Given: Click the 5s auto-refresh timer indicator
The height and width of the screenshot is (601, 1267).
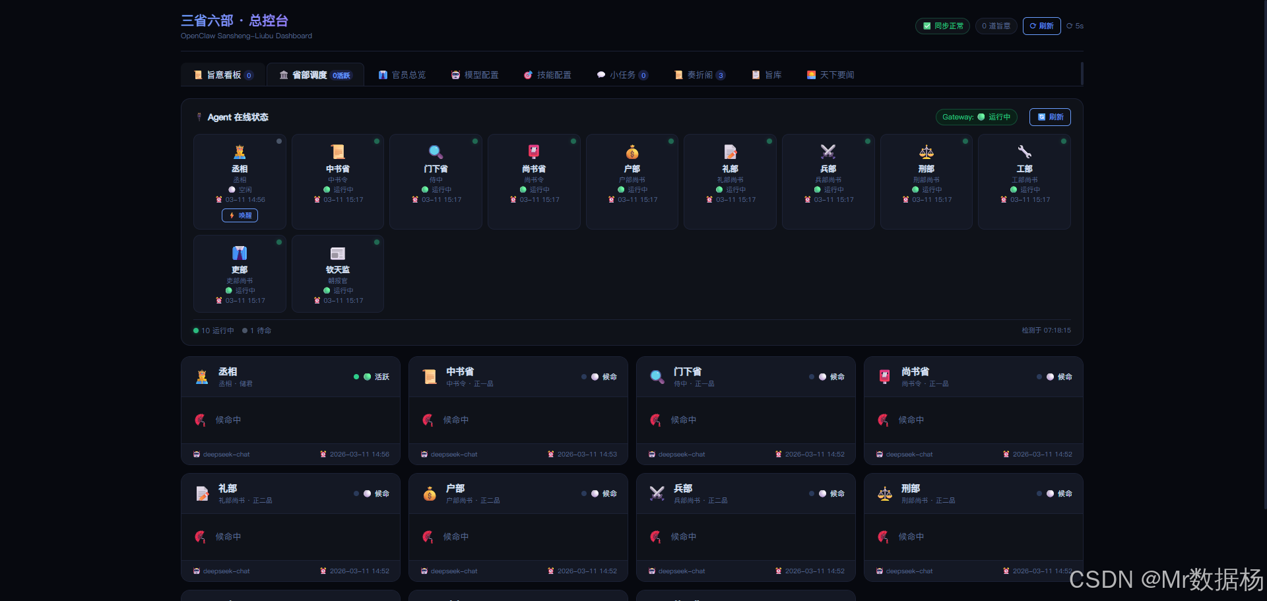Looking at the screenshot, I should coord(1075,26).
